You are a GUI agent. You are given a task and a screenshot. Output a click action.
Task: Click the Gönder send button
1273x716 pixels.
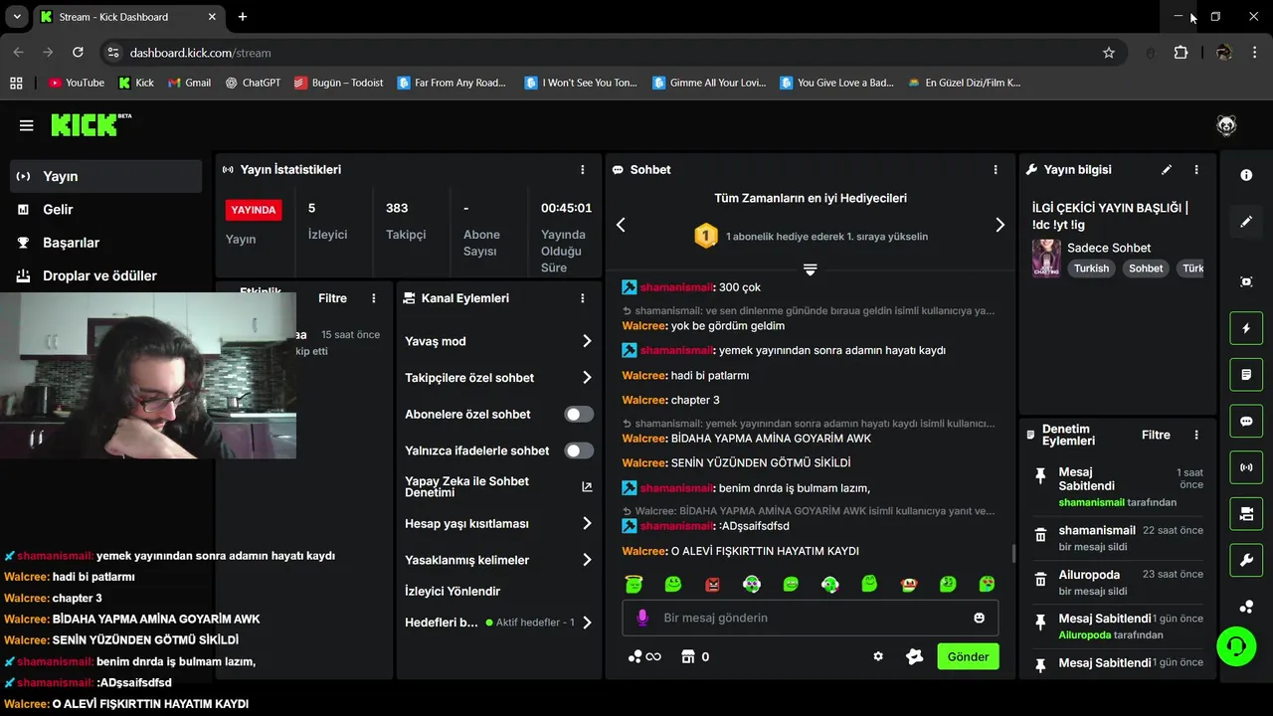point(968,656)
